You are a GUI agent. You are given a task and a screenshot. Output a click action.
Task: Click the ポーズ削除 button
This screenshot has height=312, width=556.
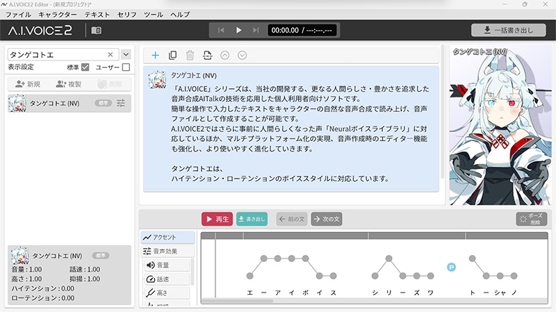(531, 219)
